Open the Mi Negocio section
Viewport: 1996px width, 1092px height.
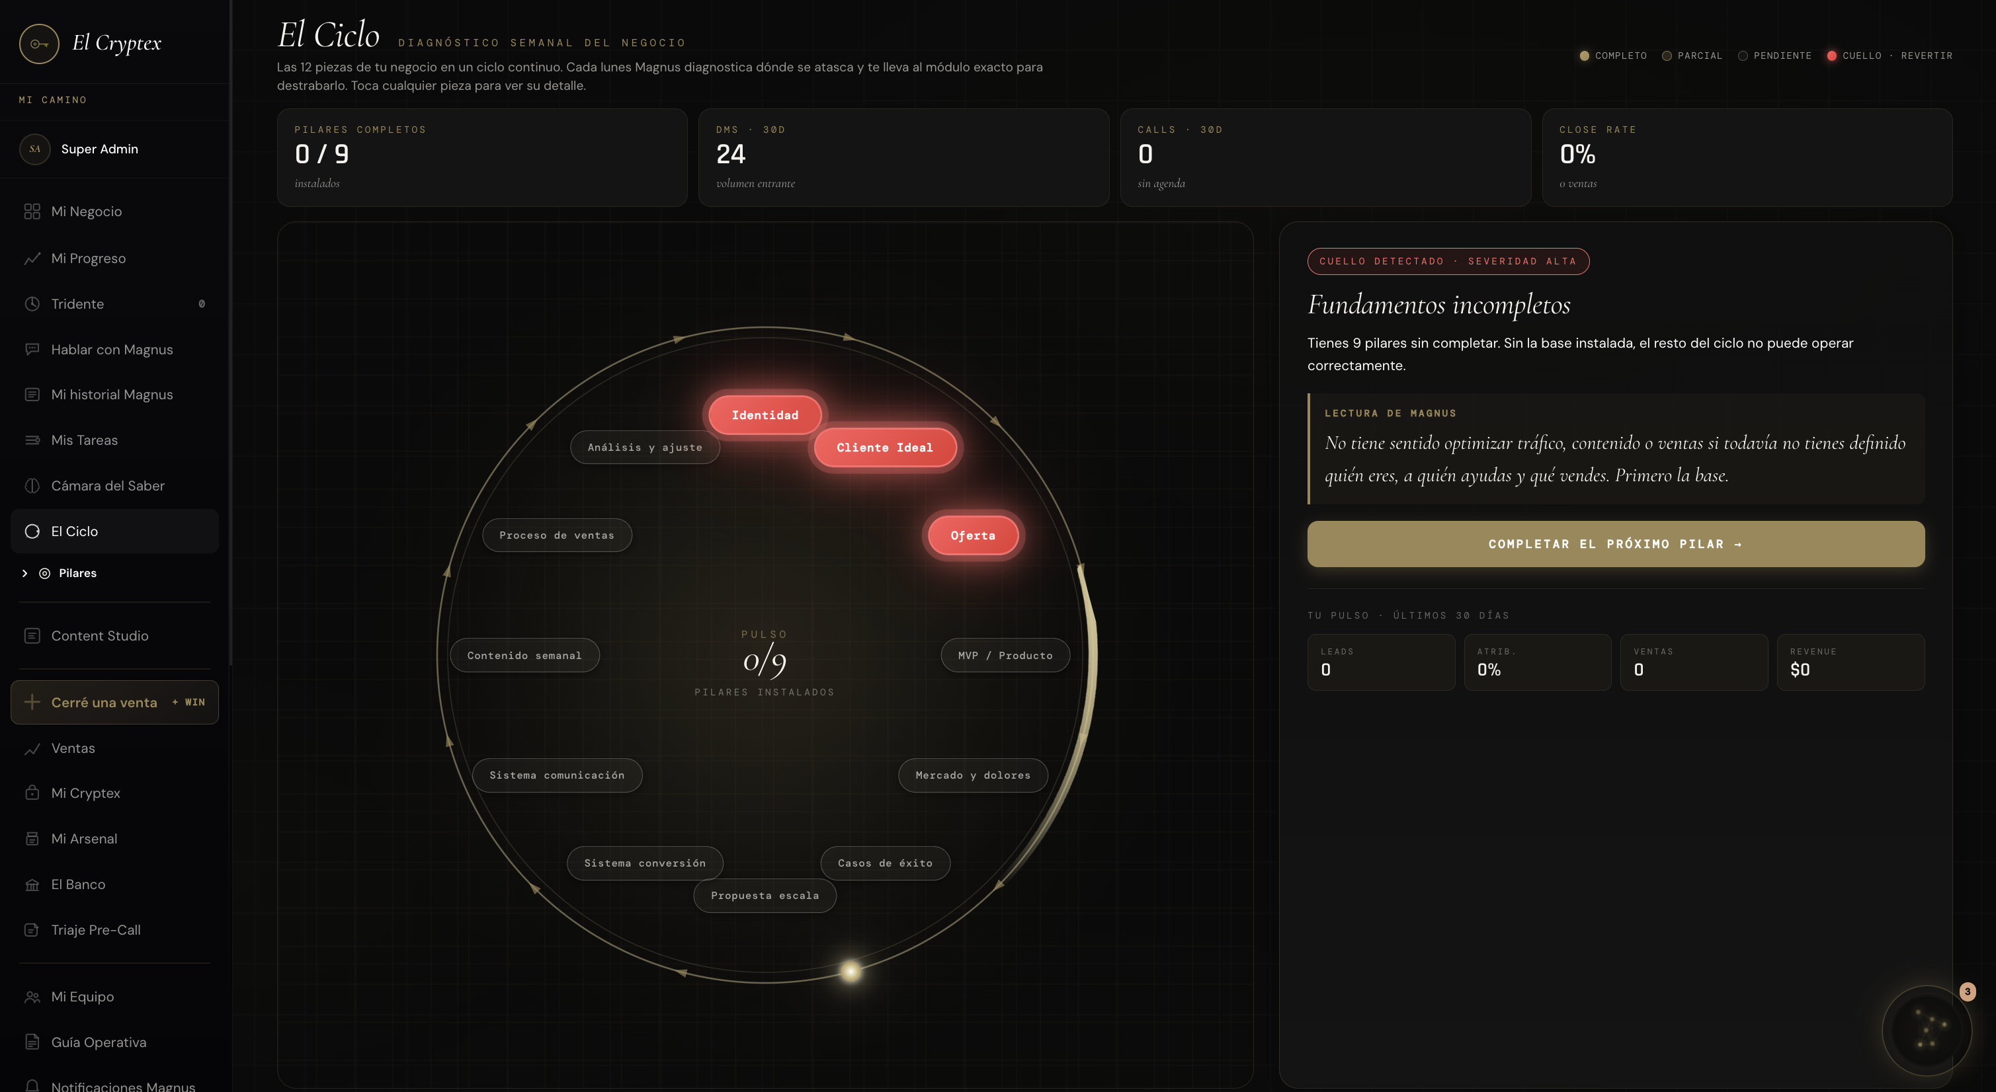pyautogui.click(x=114, y=212)
